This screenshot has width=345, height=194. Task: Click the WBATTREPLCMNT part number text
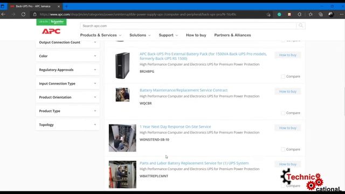[x=154, y=176]
